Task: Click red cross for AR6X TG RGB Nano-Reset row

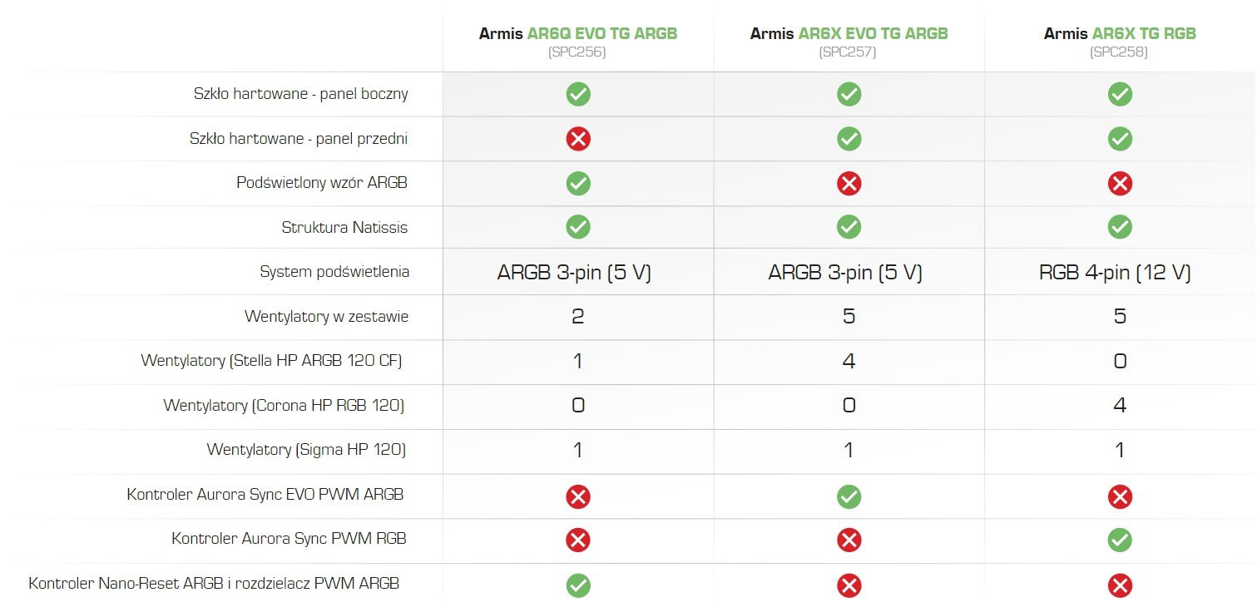Action: [x=1120, y=585]
